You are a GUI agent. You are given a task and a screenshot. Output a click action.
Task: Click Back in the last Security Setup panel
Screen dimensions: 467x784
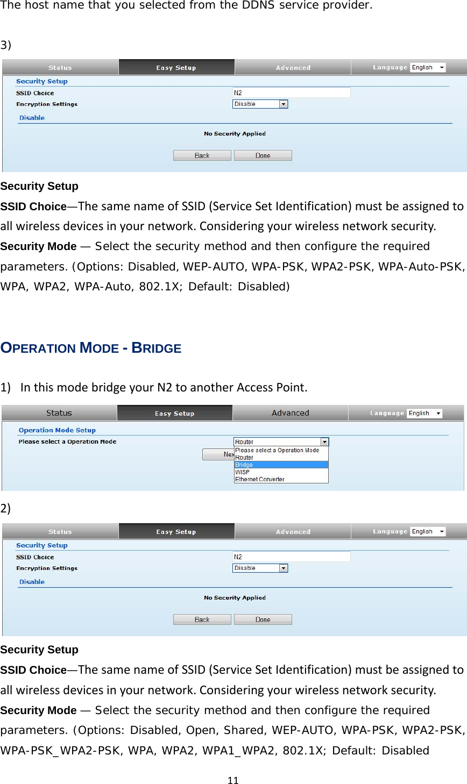tap(202, 619)
